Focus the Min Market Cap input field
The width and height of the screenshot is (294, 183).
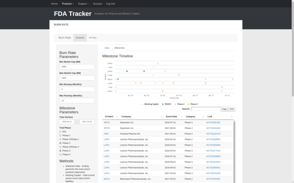[77, 67]
